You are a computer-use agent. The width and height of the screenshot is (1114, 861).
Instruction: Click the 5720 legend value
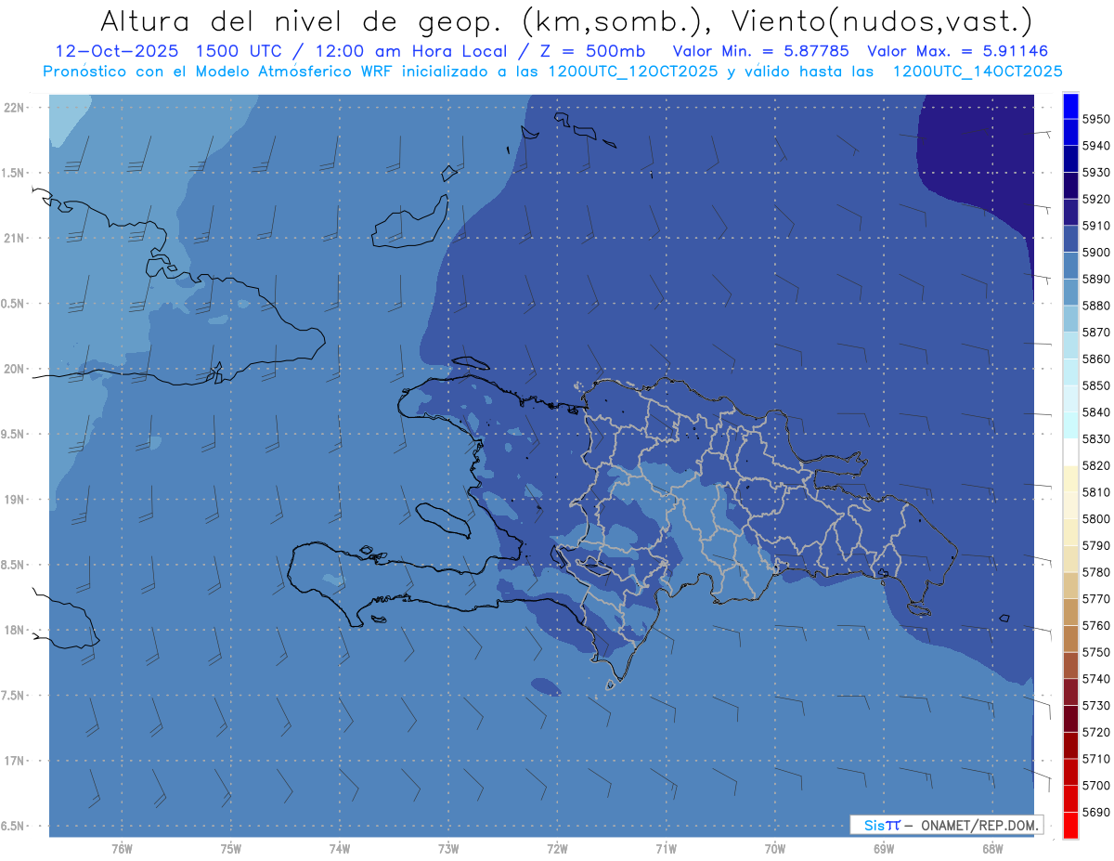(x=1095, y=732)
